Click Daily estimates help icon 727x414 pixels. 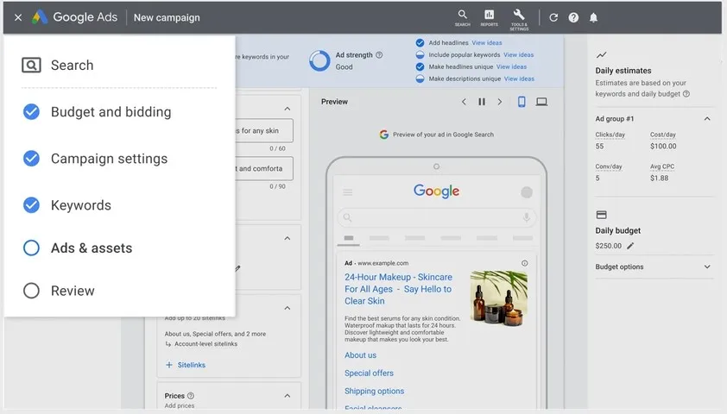(686, 93)
